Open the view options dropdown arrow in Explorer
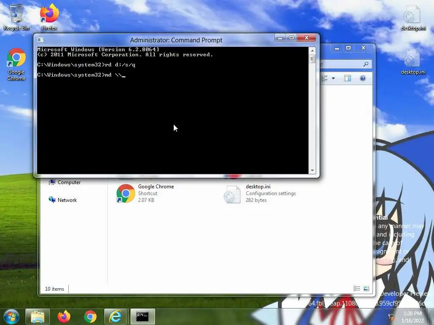The image size is (434, 325). click(x=333, y=78)
